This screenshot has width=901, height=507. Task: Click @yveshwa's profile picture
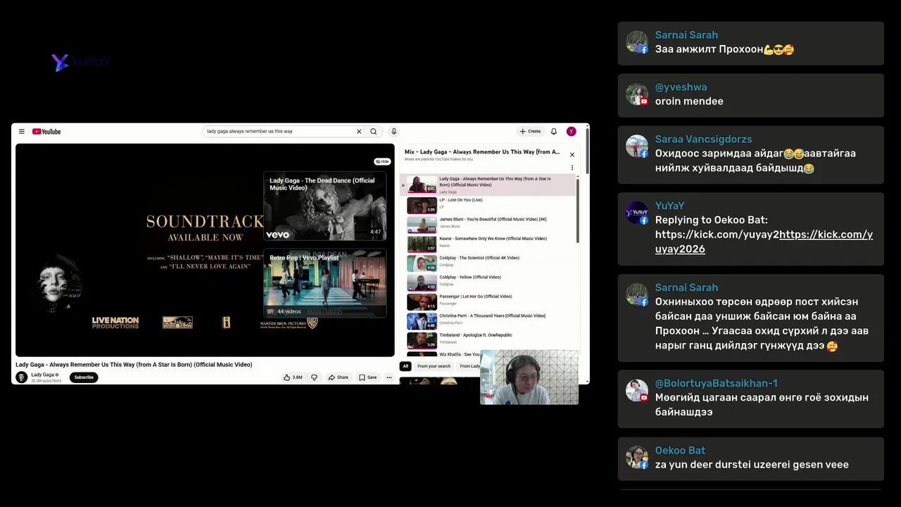point(637,94)
